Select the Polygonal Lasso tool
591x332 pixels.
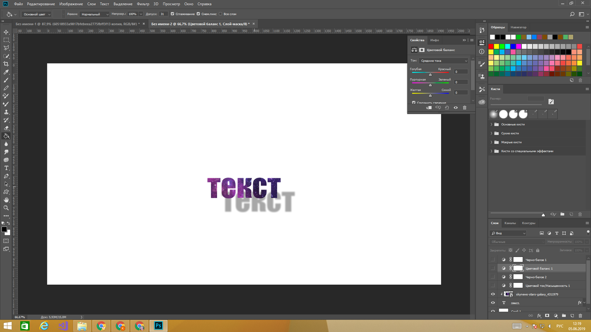pos(6,48)
